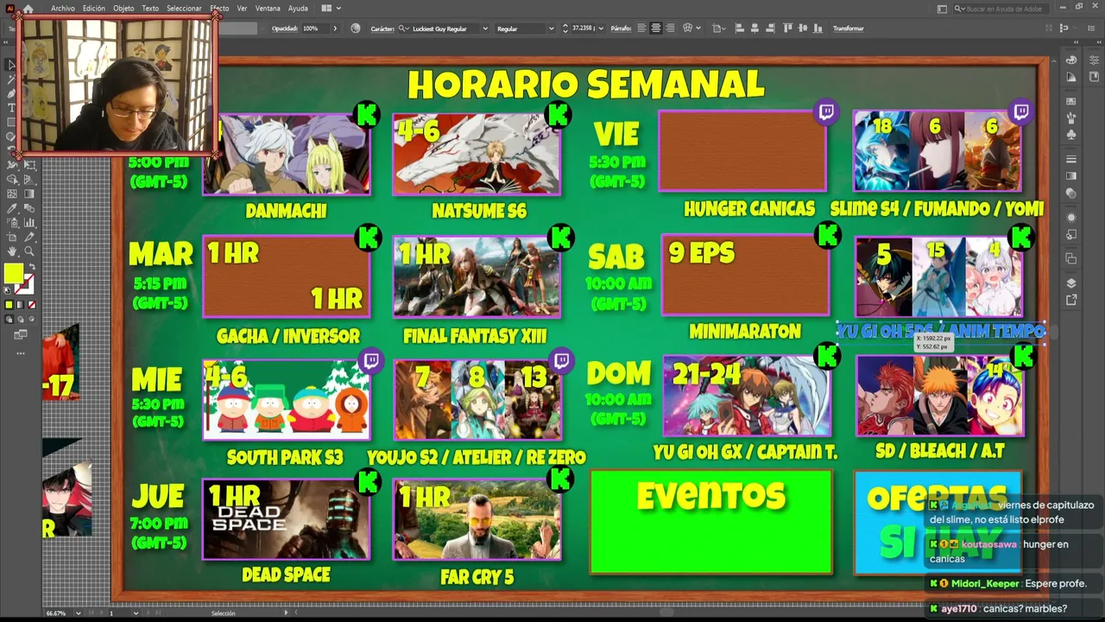Open the Asset Export panel
This screenshot has height=622, width=1105.
click(1071, 300)
